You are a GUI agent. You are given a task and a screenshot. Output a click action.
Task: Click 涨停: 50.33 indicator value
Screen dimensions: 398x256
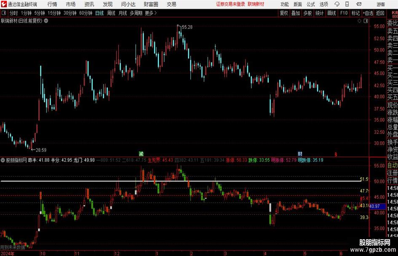[x=237, y=160]
